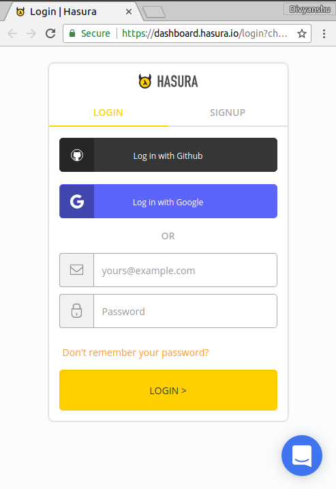
Task: Click the GitHub octocat icon
Action: pos(77,155)
